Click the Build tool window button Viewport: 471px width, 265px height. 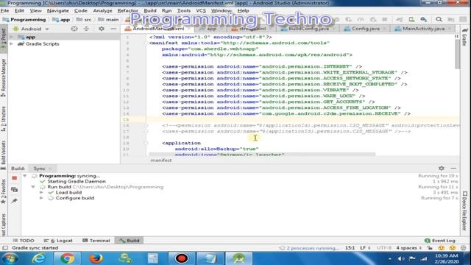pos(130,241)
